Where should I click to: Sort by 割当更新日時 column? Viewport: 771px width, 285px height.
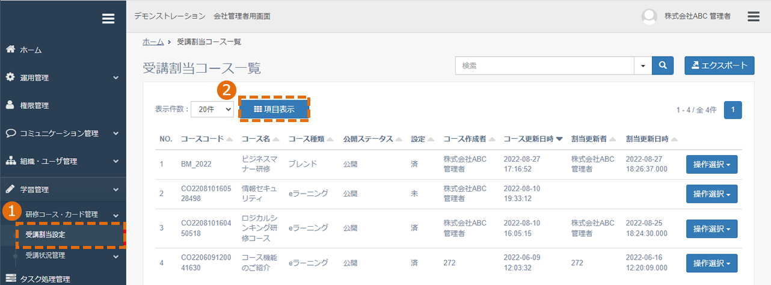click(652, 139)
